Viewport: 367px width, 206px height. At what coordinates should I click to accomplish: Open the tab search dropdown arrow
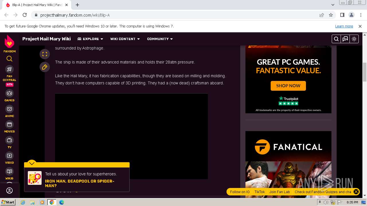point(333,5)
